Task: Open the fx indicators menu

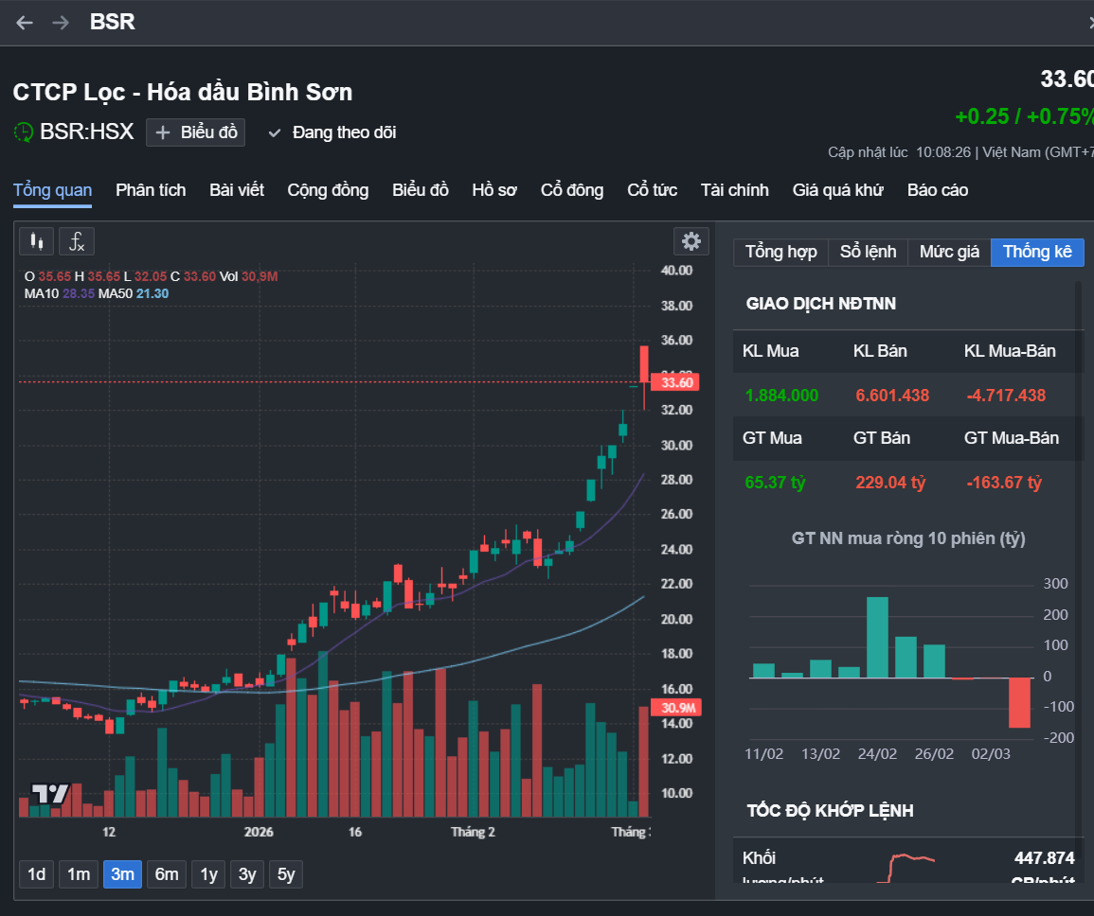Action: pyautogui.click(x=77, y=241)
